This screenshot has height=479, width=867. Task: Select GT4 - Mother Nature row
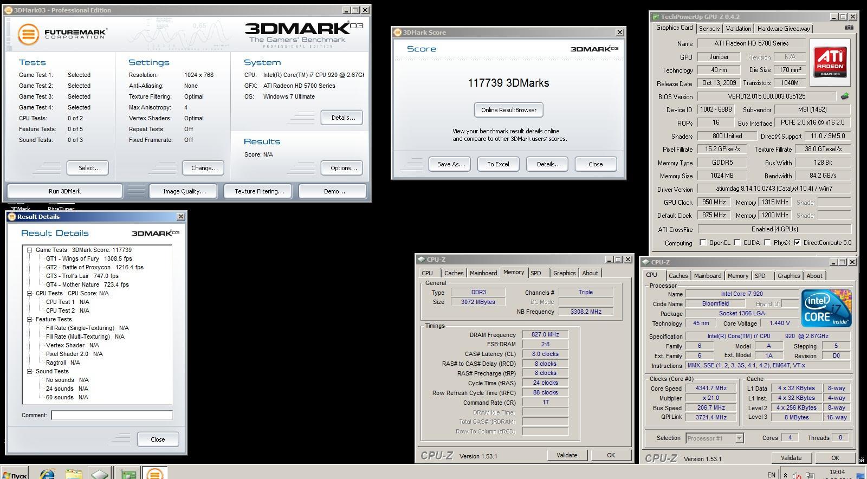pyautogui.click(x=87, y=284)
